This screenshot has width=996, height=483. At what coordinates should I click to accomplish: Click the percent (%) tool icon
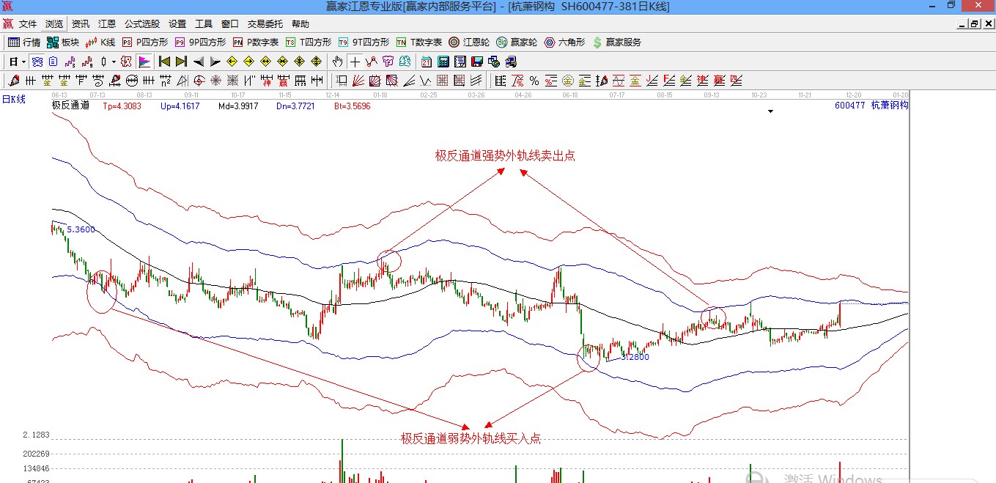[x=534, y=81]
